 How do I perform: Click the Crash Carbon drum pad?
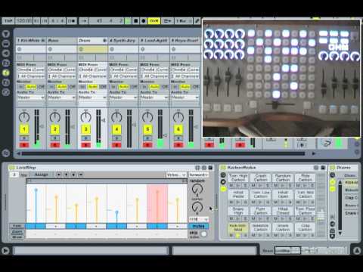261,178
